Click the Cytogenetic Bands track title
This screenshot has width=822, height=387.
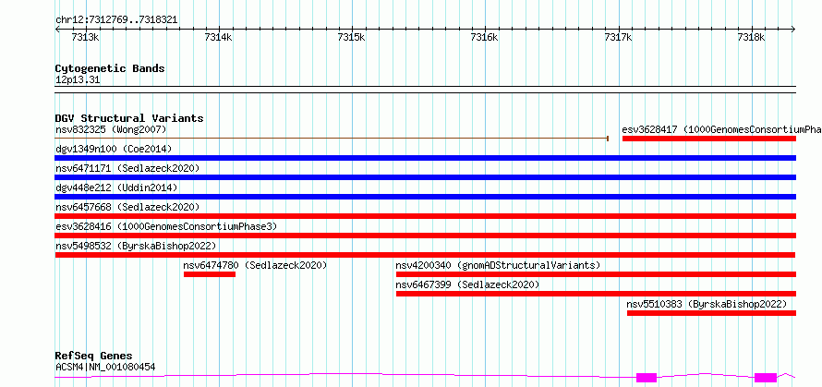point(110,68)
